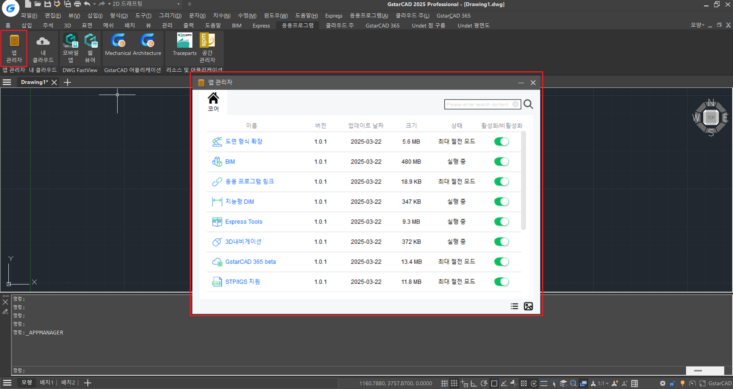This screenshot has width=733, height=389.
Task: Expand the 모양 appearance dropdown
Action: tap(697, 25)
